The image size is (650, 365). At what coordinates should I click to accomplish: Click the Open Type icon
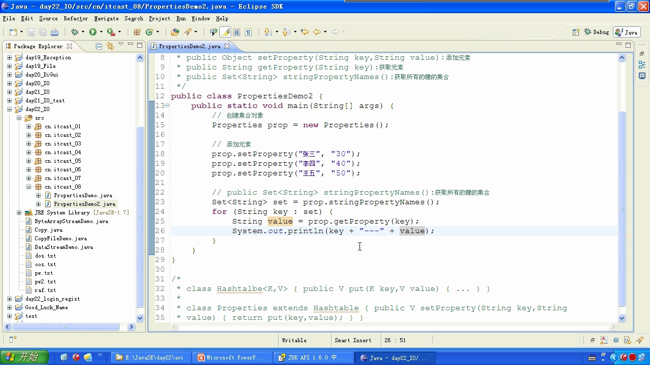tap(175, 32)
